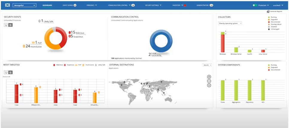Click the Linux Server collectors bar
This screenshot has height=128, width=289.
coord(263,51)
